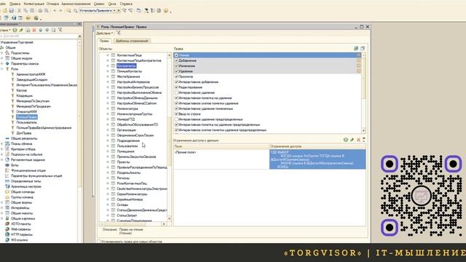Add a new data access restriction (green icon)
Screen dimensions: 466x262
[346, 140]
